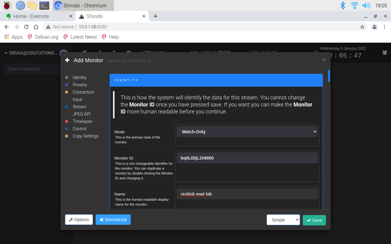Open the Mode dropdown set to Watch-Only

point(247,132)
